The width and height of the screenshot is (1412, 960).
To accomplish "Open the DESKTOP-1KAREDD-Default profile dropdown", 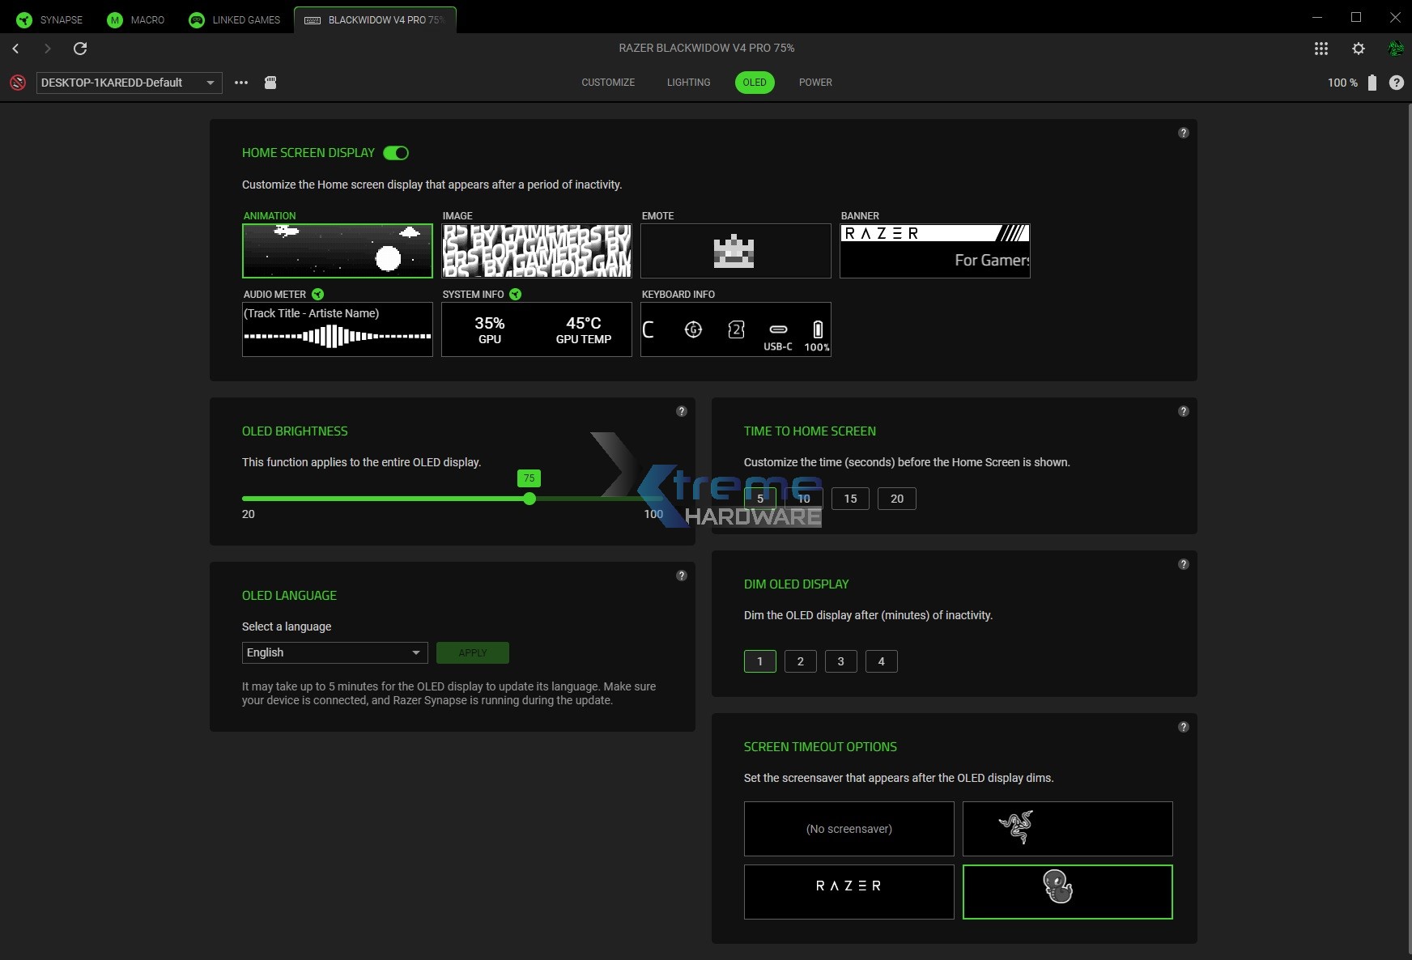I will 128,83.
